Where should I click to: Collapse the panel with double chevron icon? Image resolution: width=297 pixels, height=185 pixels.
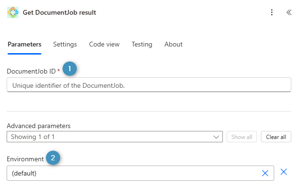tap(289, 12)
